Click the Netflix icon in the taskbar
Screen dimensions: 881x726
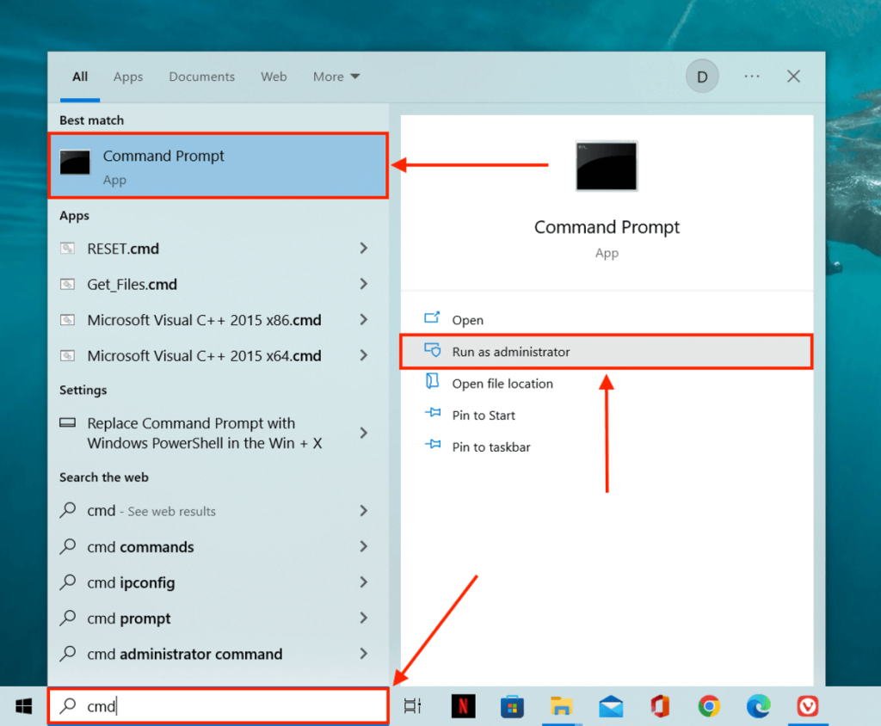[463, 706]
